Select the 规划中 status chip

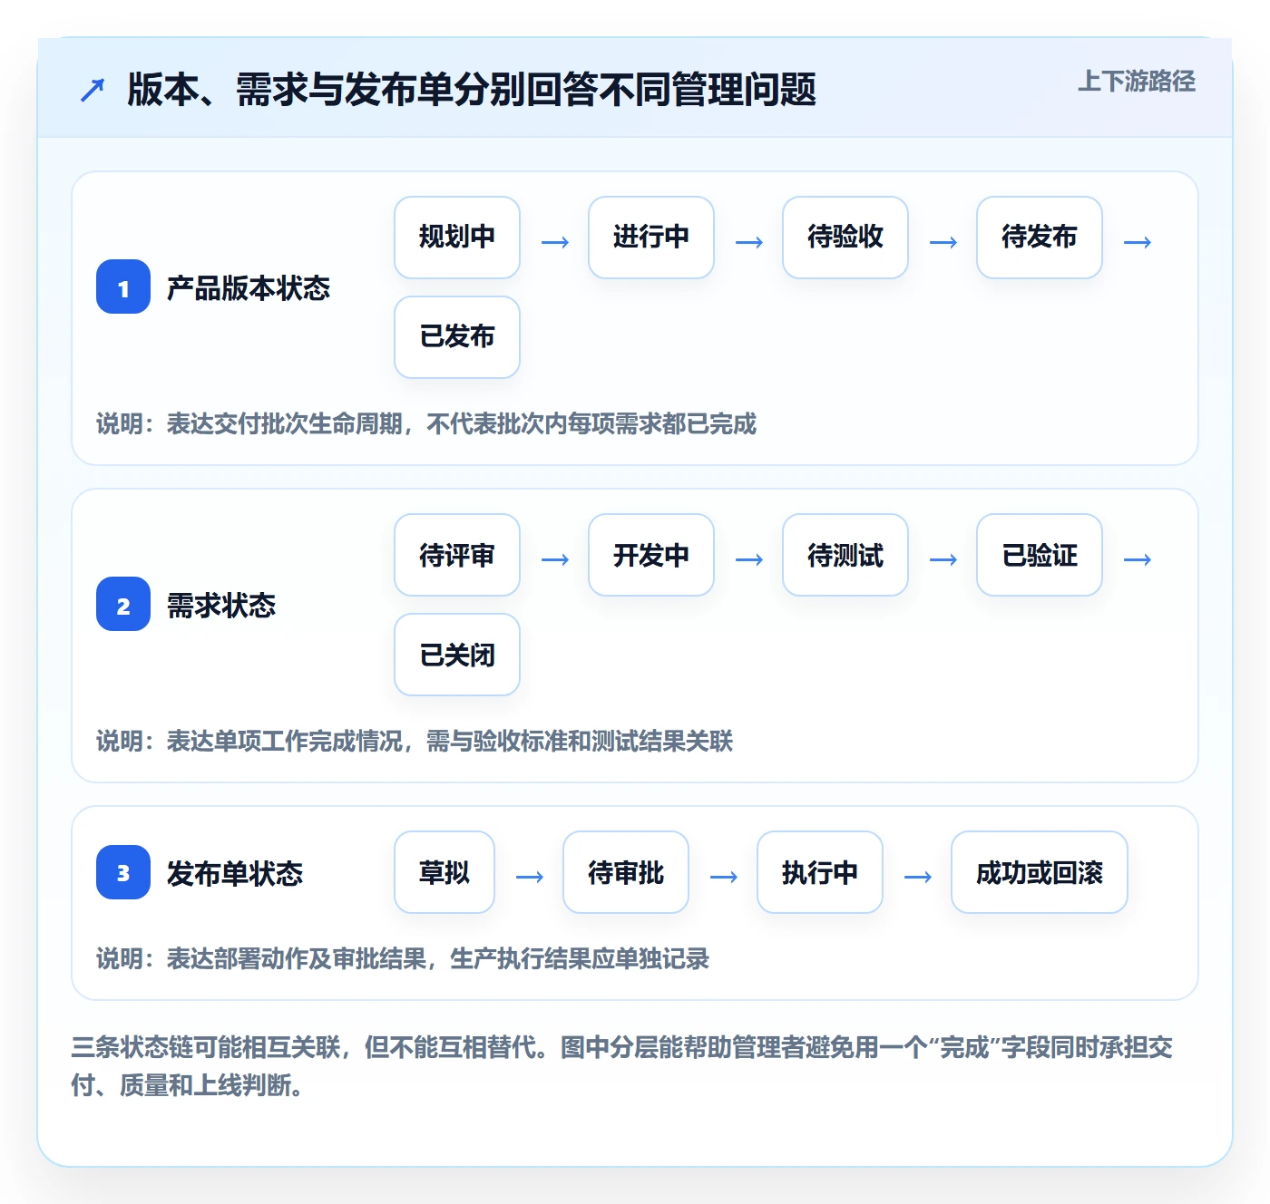click(x=457, y=238)
